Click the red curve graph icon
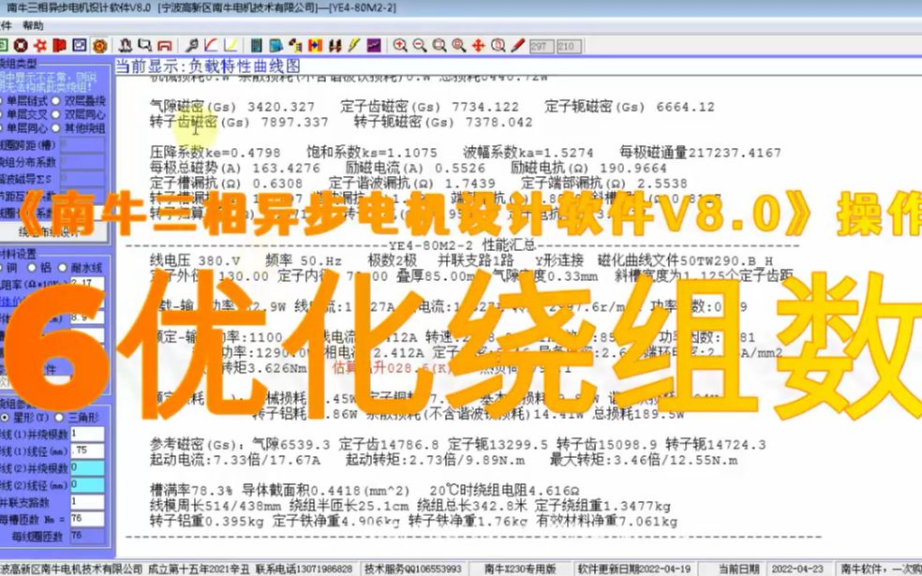Image resolution: width=922 pixels, height=576 pixels. click(x=209, y=45)
